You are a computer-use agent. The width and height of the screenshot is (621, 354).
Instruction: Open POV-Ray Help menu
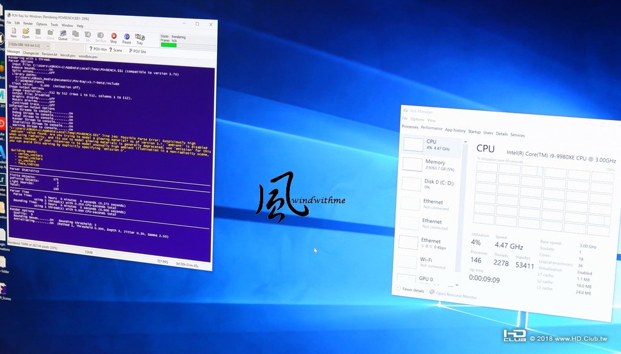coord(80,26)
